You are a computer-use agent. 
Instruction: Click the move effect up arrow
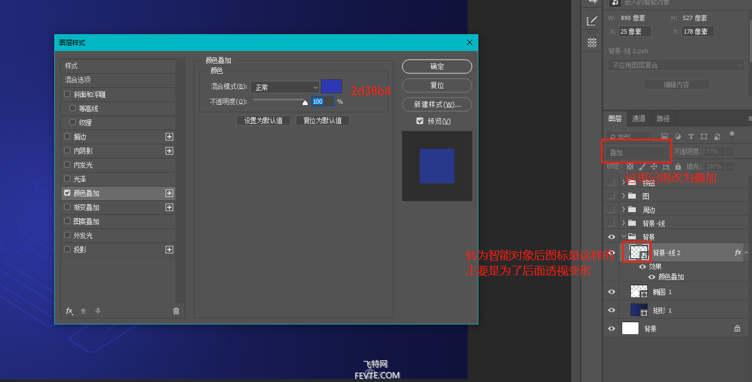83,311
